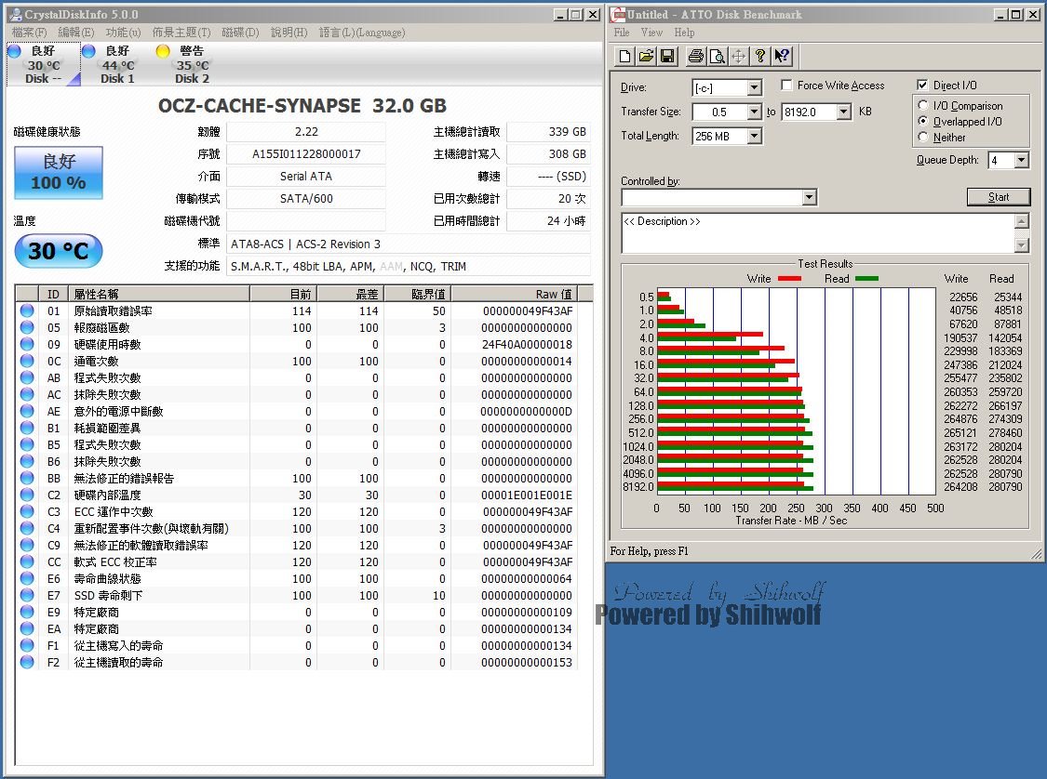Click the status orb for attribute E6 row
The height and width of the screenshot is (779, 1047).
[27, 579]
